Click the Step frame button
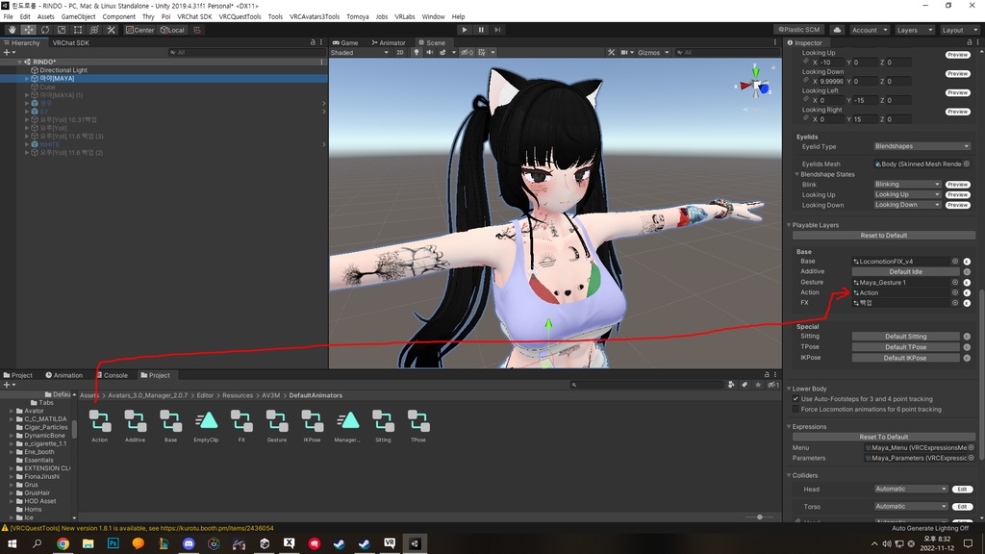Image resolution: width=985 pixels, height=554 pixels. [497, 30]
